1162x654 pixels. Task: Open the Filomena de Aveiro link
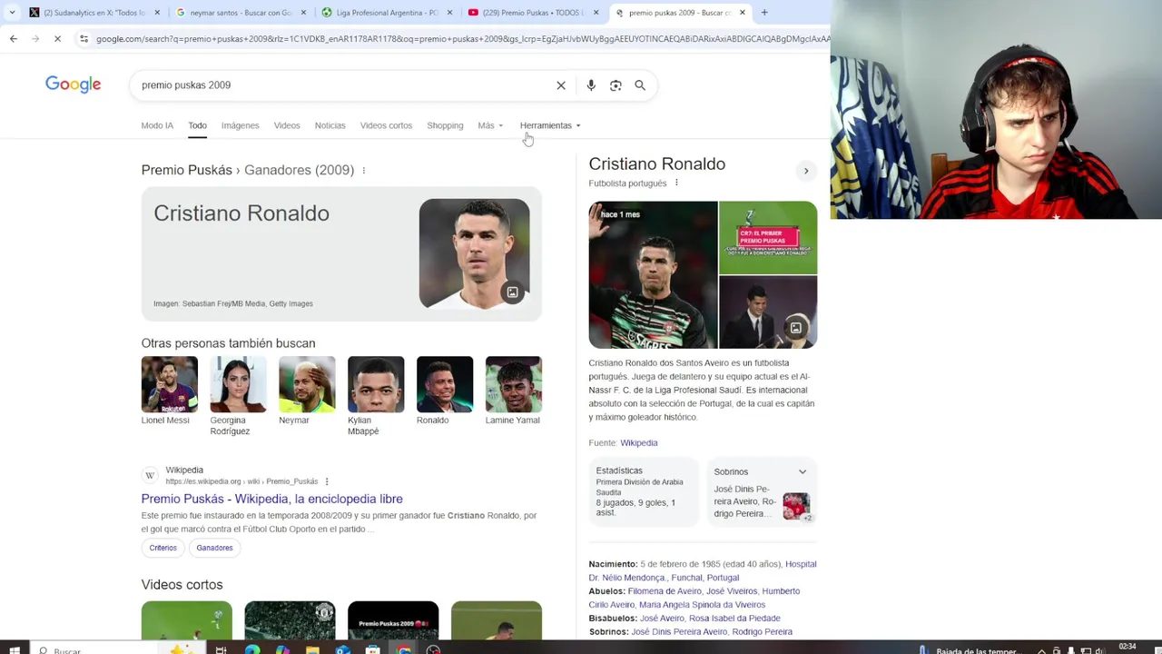(665, 591)
